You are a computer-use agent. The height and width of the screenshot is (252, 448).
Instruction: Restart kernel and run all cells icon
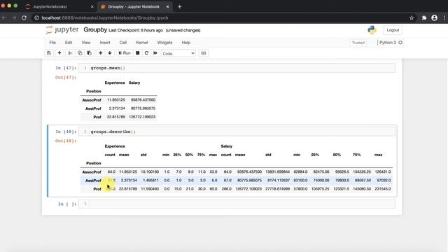tap(155, 53)
